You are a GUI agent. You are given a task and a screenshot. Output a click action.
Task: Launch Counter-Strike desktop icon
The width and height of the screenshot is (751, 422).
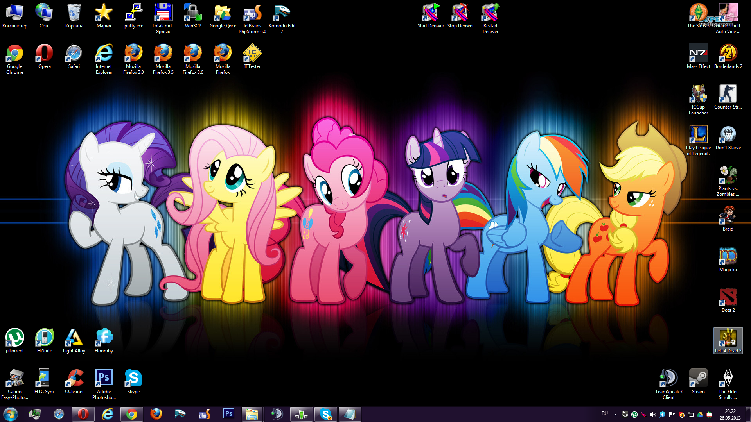[728, 97]
